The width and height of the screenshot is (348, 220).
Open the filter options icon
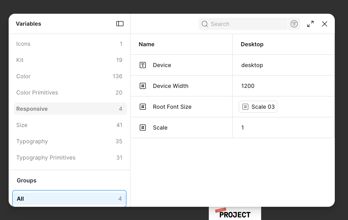(294, 24)
